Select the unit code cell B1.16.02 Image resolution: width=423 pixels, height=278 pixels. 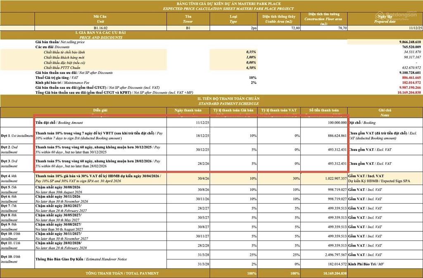click(101, 28)
